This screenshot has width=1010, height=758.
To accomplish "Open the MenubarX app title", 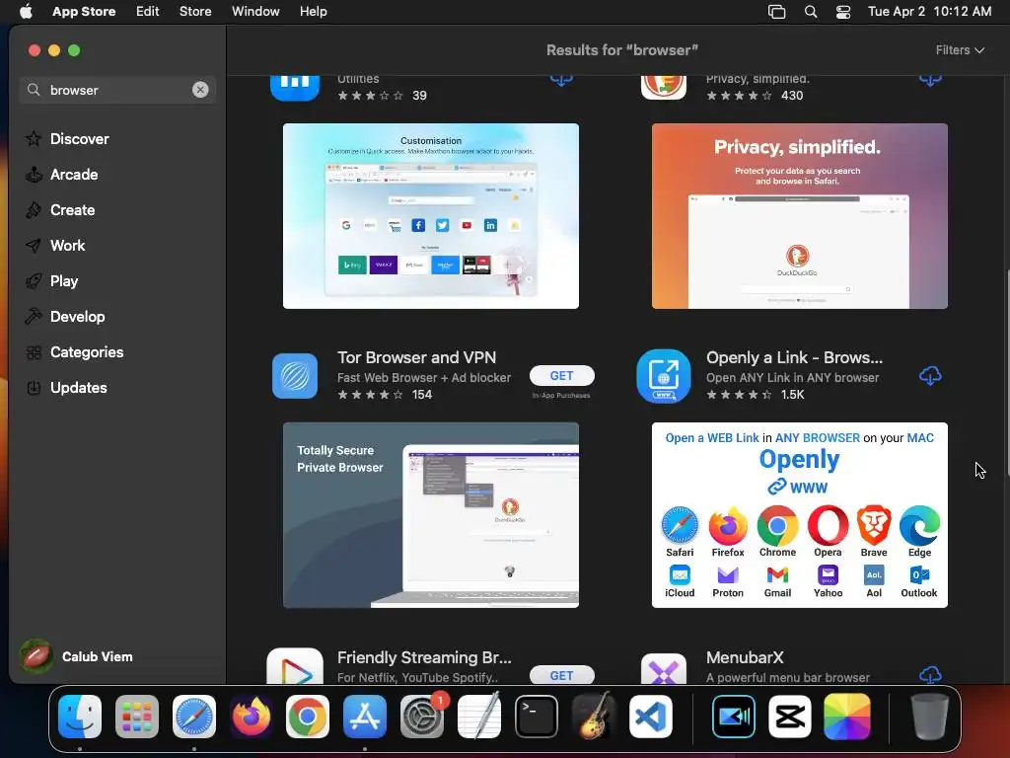I will [745, 656].
